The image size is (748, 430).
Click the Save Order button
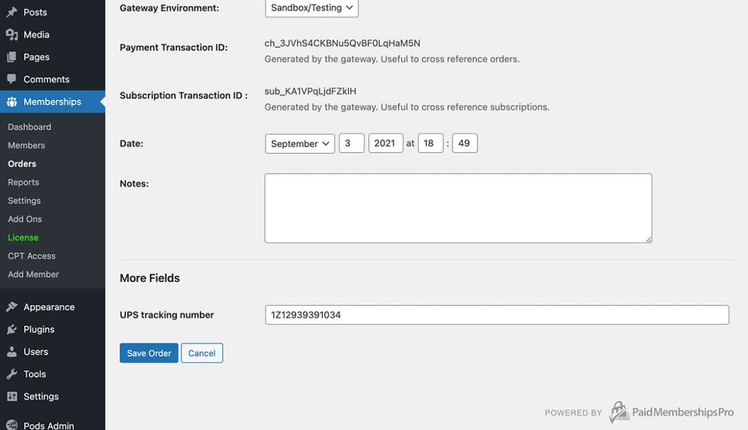(x=148, y=353)
